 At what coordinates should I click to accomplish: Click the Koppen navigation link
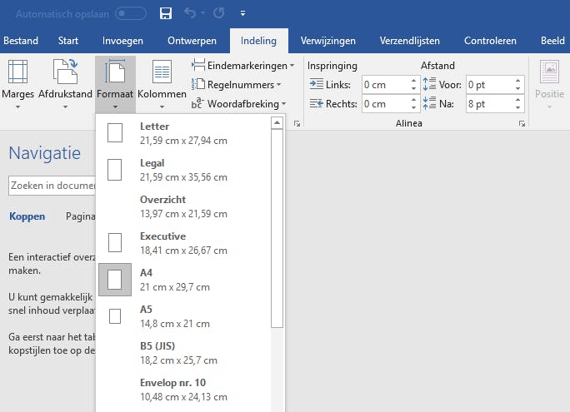point(27,216)
